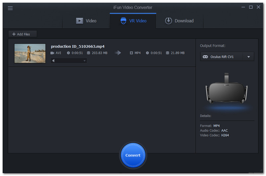
Task: Click the source file size disk icon
Action: [x=88, y=53]
